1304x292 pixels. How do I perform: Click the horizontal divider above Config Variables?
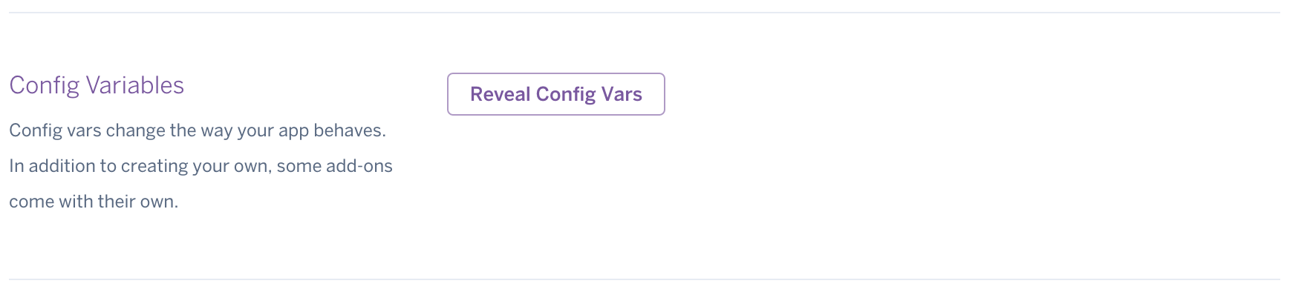pos(645,13)
